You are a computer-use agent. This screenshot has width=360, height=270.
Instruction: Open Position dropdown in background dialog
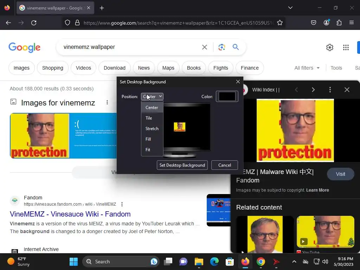click(x=152, y=97)
